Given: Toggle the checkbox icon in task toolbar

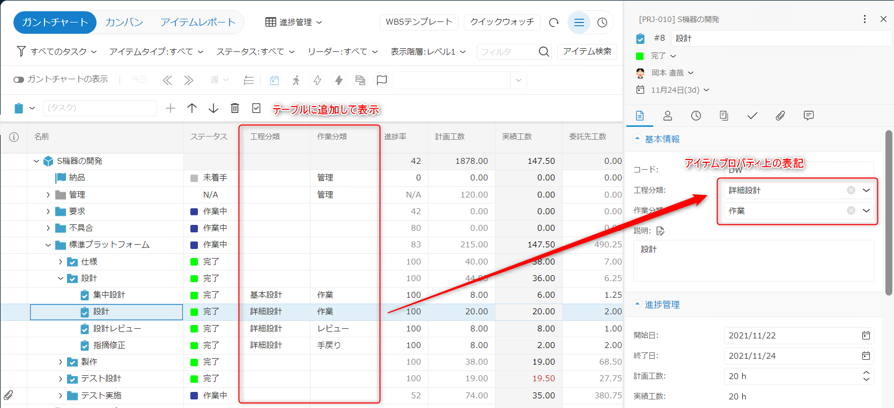Looking at the screenshot, I should tap(256, 108).
